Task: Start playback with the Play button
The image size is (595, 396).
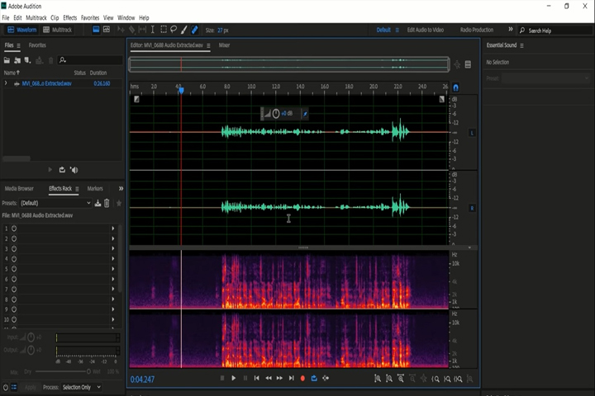Action: click(x=233, y=378)
